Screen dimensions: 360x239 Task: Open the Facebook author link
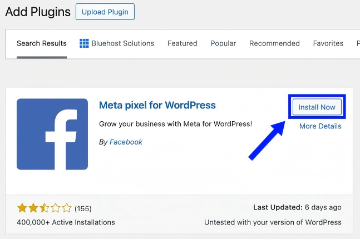(126, 142)
